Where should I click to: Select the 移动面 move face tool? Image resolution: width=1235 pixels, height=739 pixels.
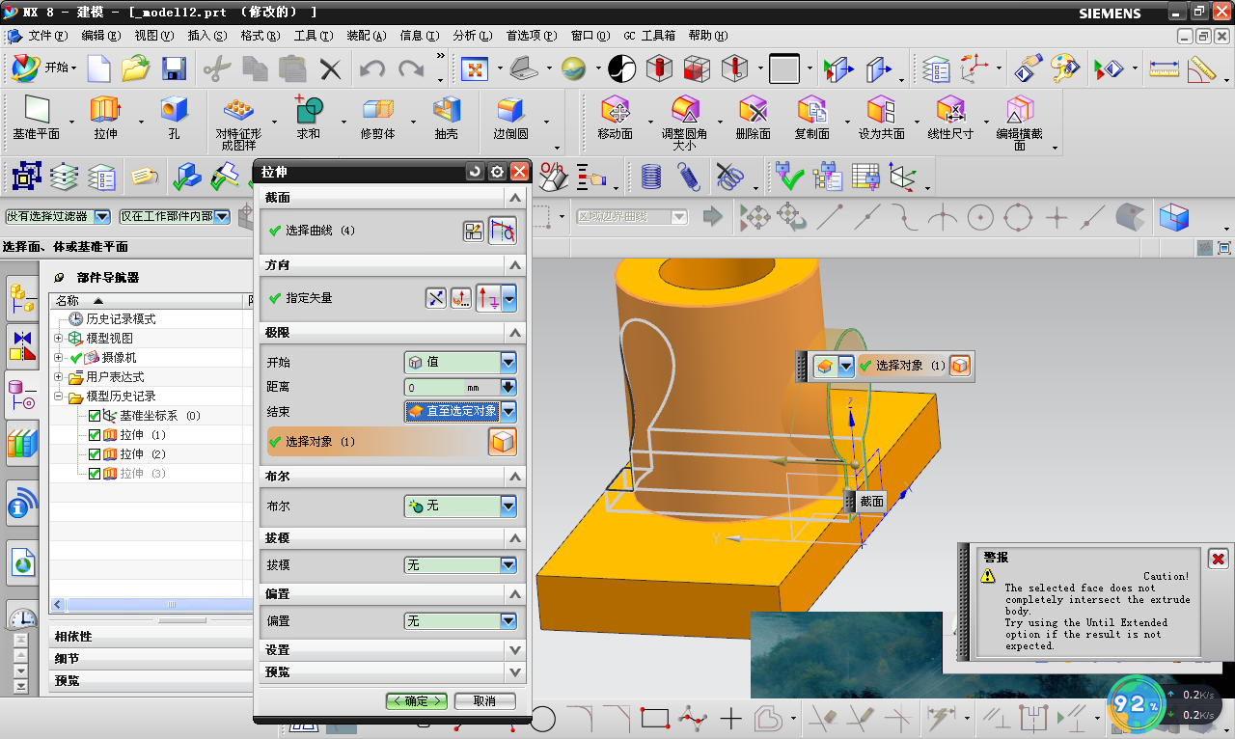point(615,118)
